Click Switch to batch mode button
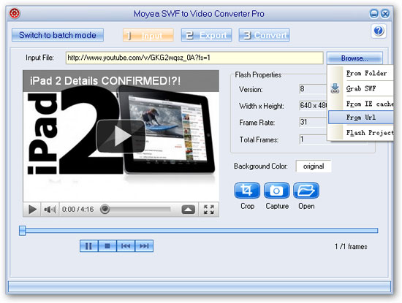The width and height of the screenshot is (402, 303). [58, 35]
